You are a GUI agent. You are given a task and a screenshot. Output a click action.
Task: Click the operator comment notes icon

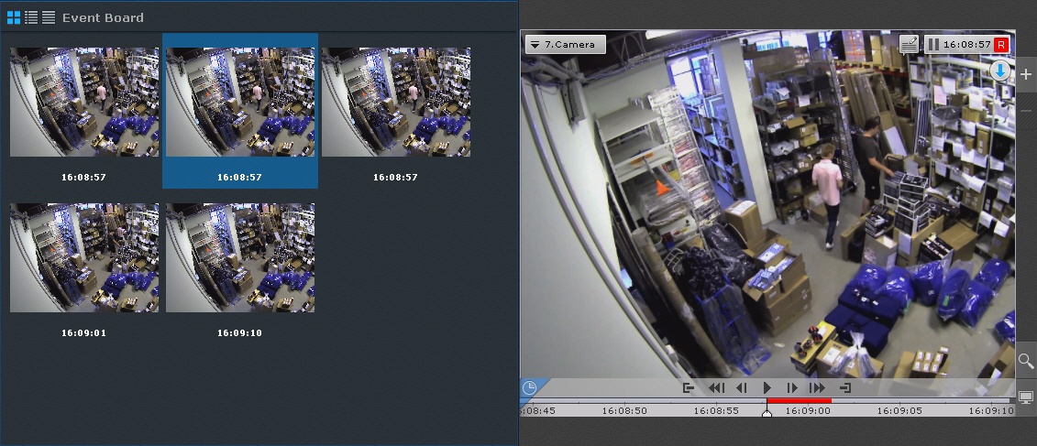909,44
